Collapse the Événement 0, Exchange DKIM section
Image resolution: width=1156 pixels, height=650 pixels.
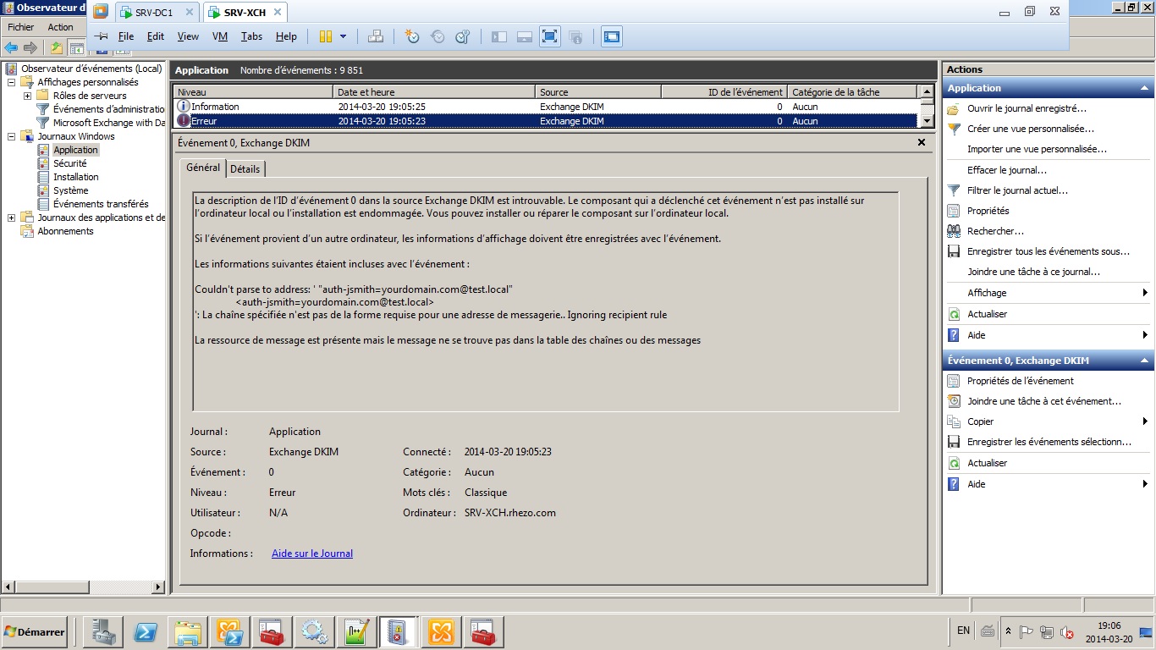click(1145, 361)
